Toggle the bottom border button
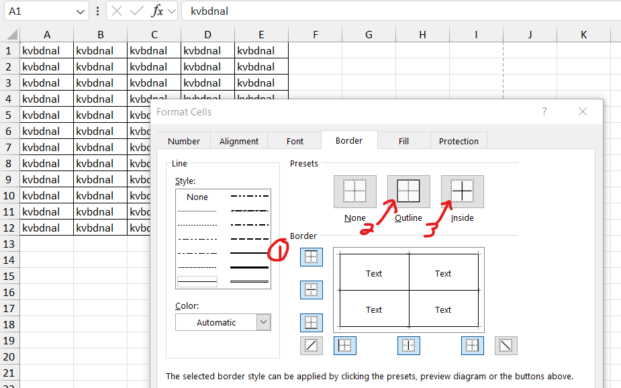 312,323
